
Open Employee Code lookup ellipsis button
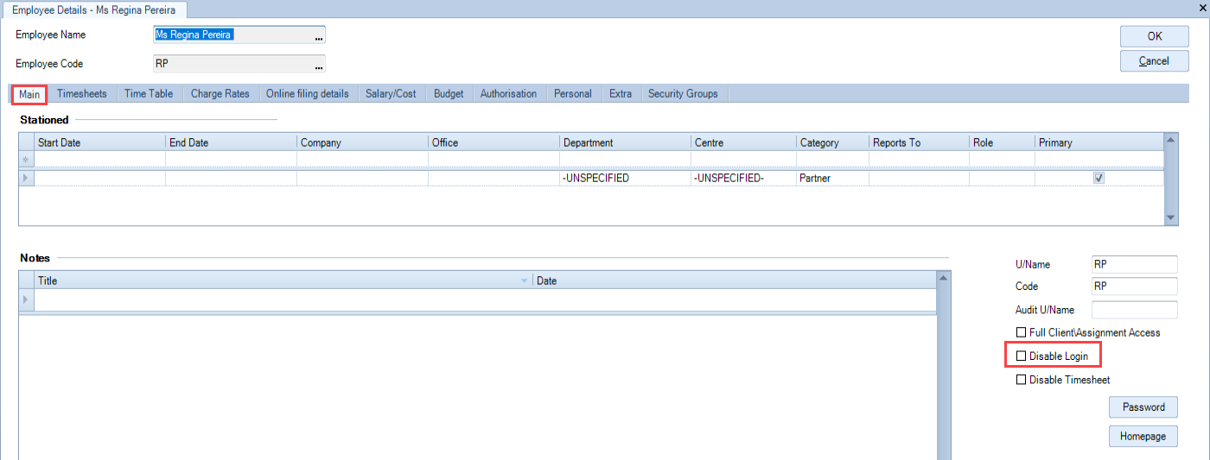[x=319, y=65]
